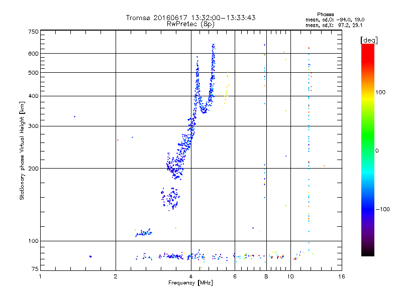402x301 pixels.
Task: Click the y-axis tick label "75"
Action: click(x=35, y=269)
